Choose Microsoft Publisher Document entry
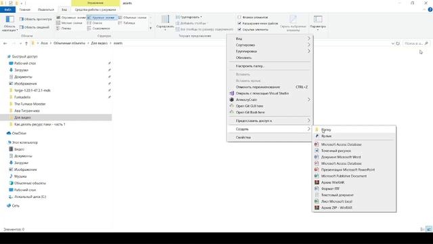 pos(354,176)
